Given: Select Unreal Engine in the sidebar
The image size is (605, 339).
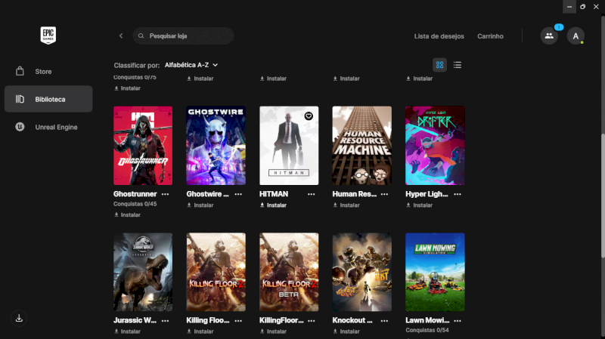Looking at the screenshot, I should pos(56,127).
